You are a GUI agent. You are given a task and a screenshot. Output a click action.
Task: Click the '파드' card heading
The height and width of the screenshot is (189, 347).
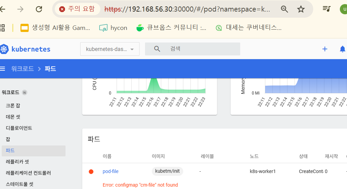click(94, 139)
